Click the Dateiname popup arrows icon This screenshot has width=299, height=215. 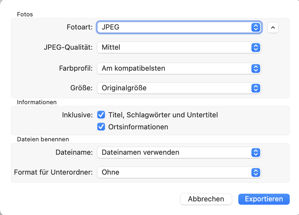click(x=255, y=152)
